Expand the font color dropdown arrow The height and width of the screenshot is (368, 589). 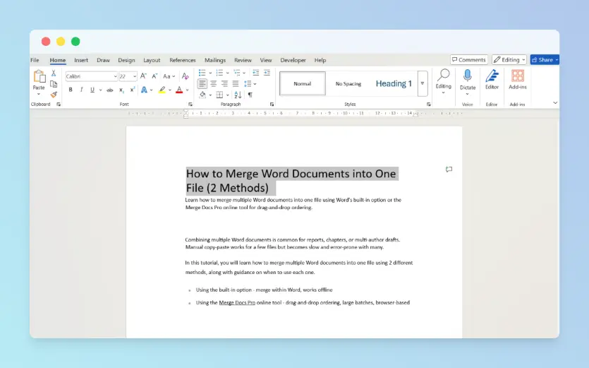[187, 90]
